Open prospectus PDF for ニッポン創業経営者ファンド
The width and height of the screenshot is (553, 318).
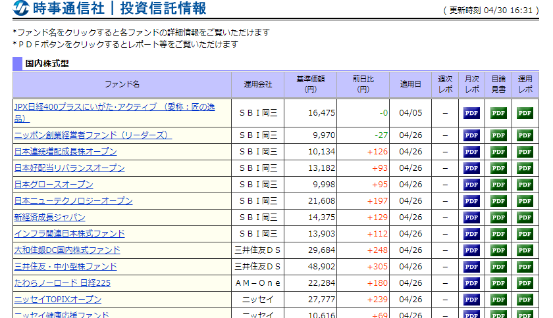(x=498, y=135)
